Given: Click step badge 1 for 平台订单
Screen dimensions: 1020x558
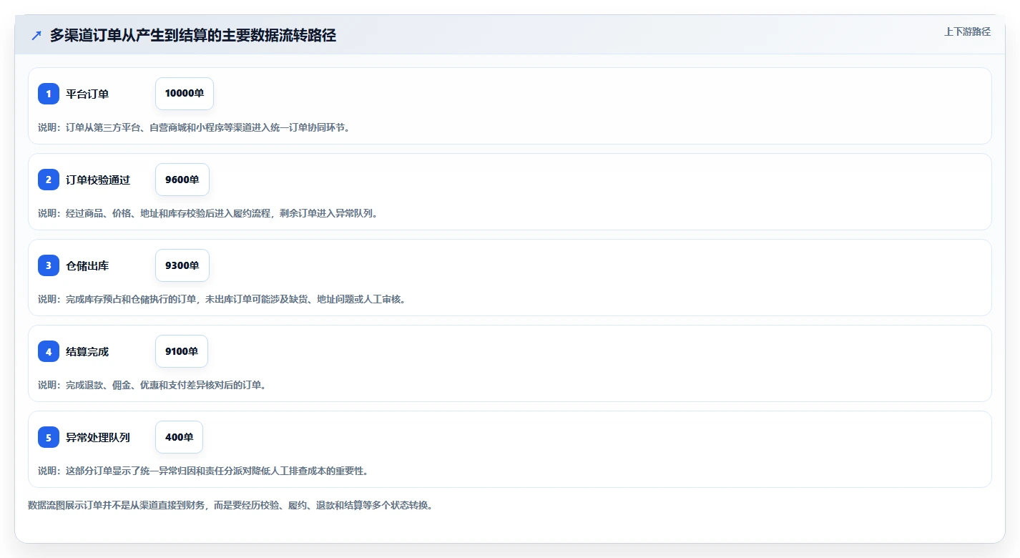Looking at the screenshot, I should point(49,94).
